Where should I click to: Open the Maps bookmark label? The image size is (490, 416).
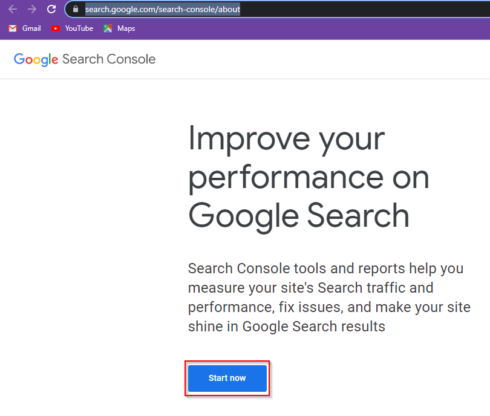coord(126,28)
